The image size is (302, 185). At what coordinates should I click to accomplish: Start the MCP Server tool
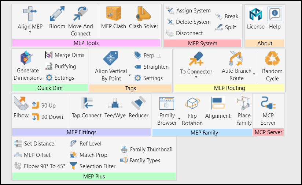coord(268,111)
